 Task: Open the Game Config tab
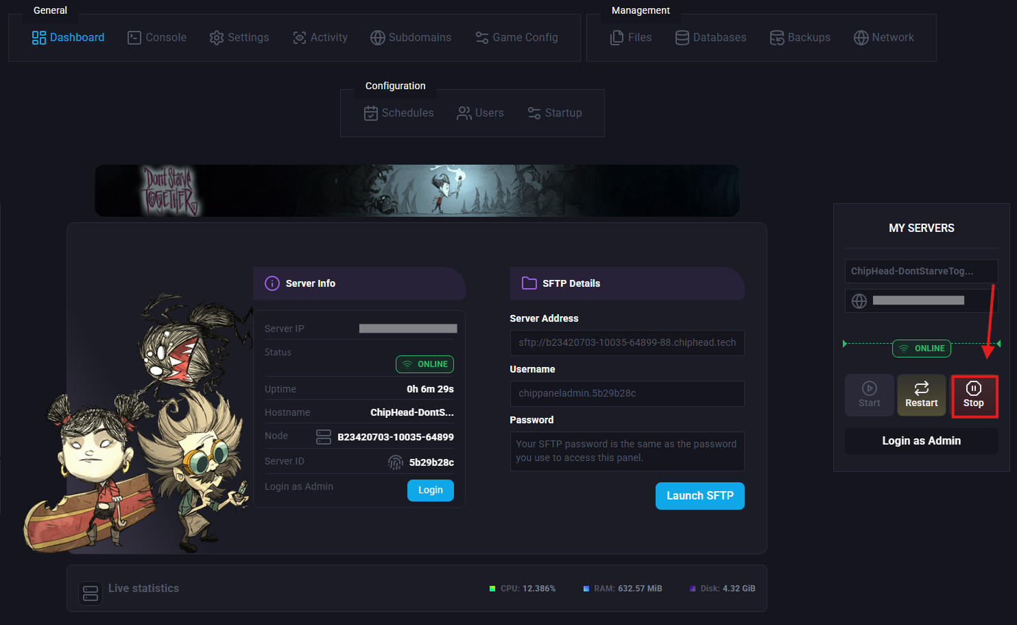(516, 38)
